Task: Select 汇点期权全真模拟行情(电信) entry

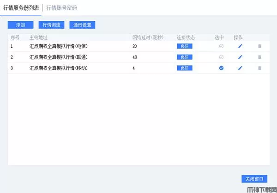Action: pos(59,46)
